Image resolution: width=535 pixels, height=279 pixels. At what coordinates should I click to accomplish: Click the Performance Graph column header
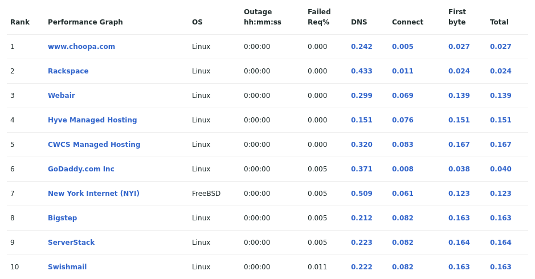(x=85, y=22)
